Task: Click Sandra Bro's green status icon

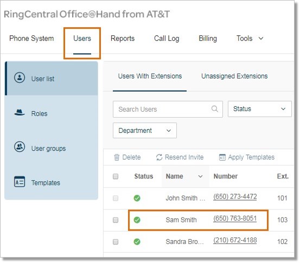Action: [x=137, y=242]
